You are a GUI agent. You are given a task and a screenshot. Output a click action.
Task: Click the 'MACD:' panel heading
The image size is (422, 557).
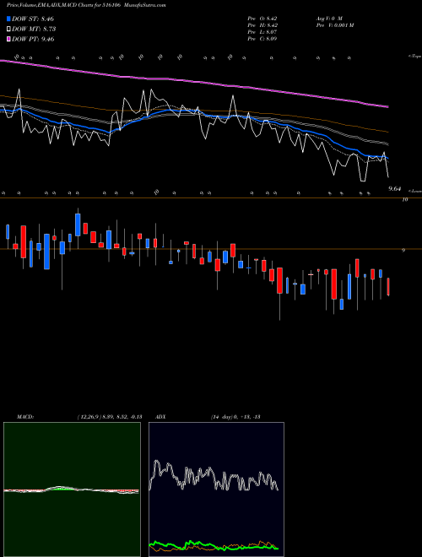point(25,417)
